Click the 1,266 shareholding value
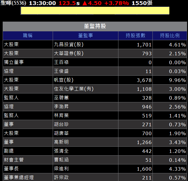188x181 pixels. tap(144, 143)
